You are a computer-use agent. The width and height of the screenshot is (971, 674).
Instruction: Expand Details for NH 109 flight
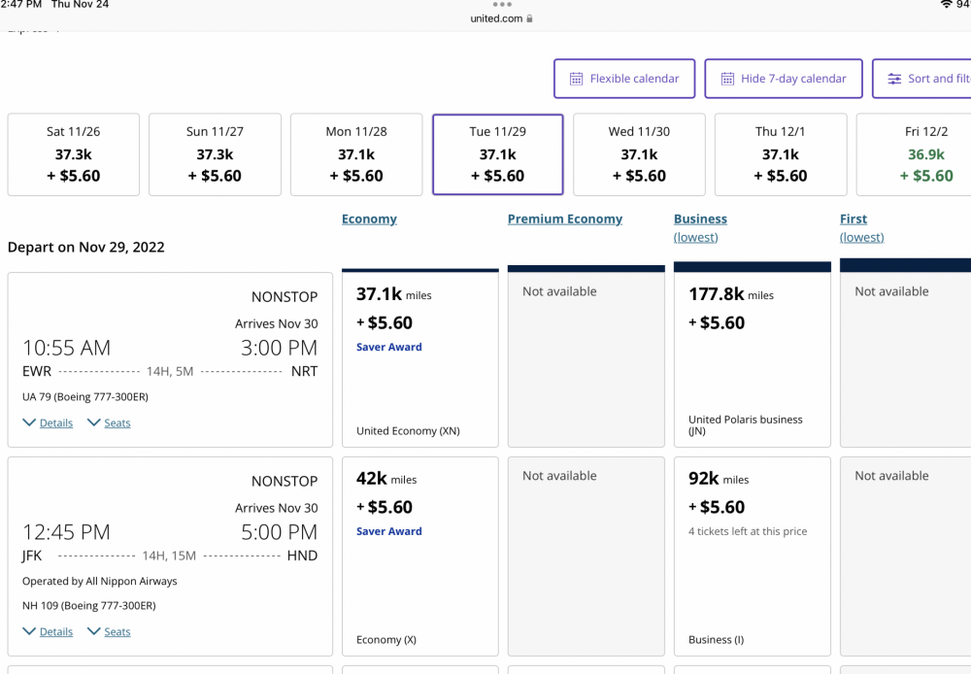48,632
